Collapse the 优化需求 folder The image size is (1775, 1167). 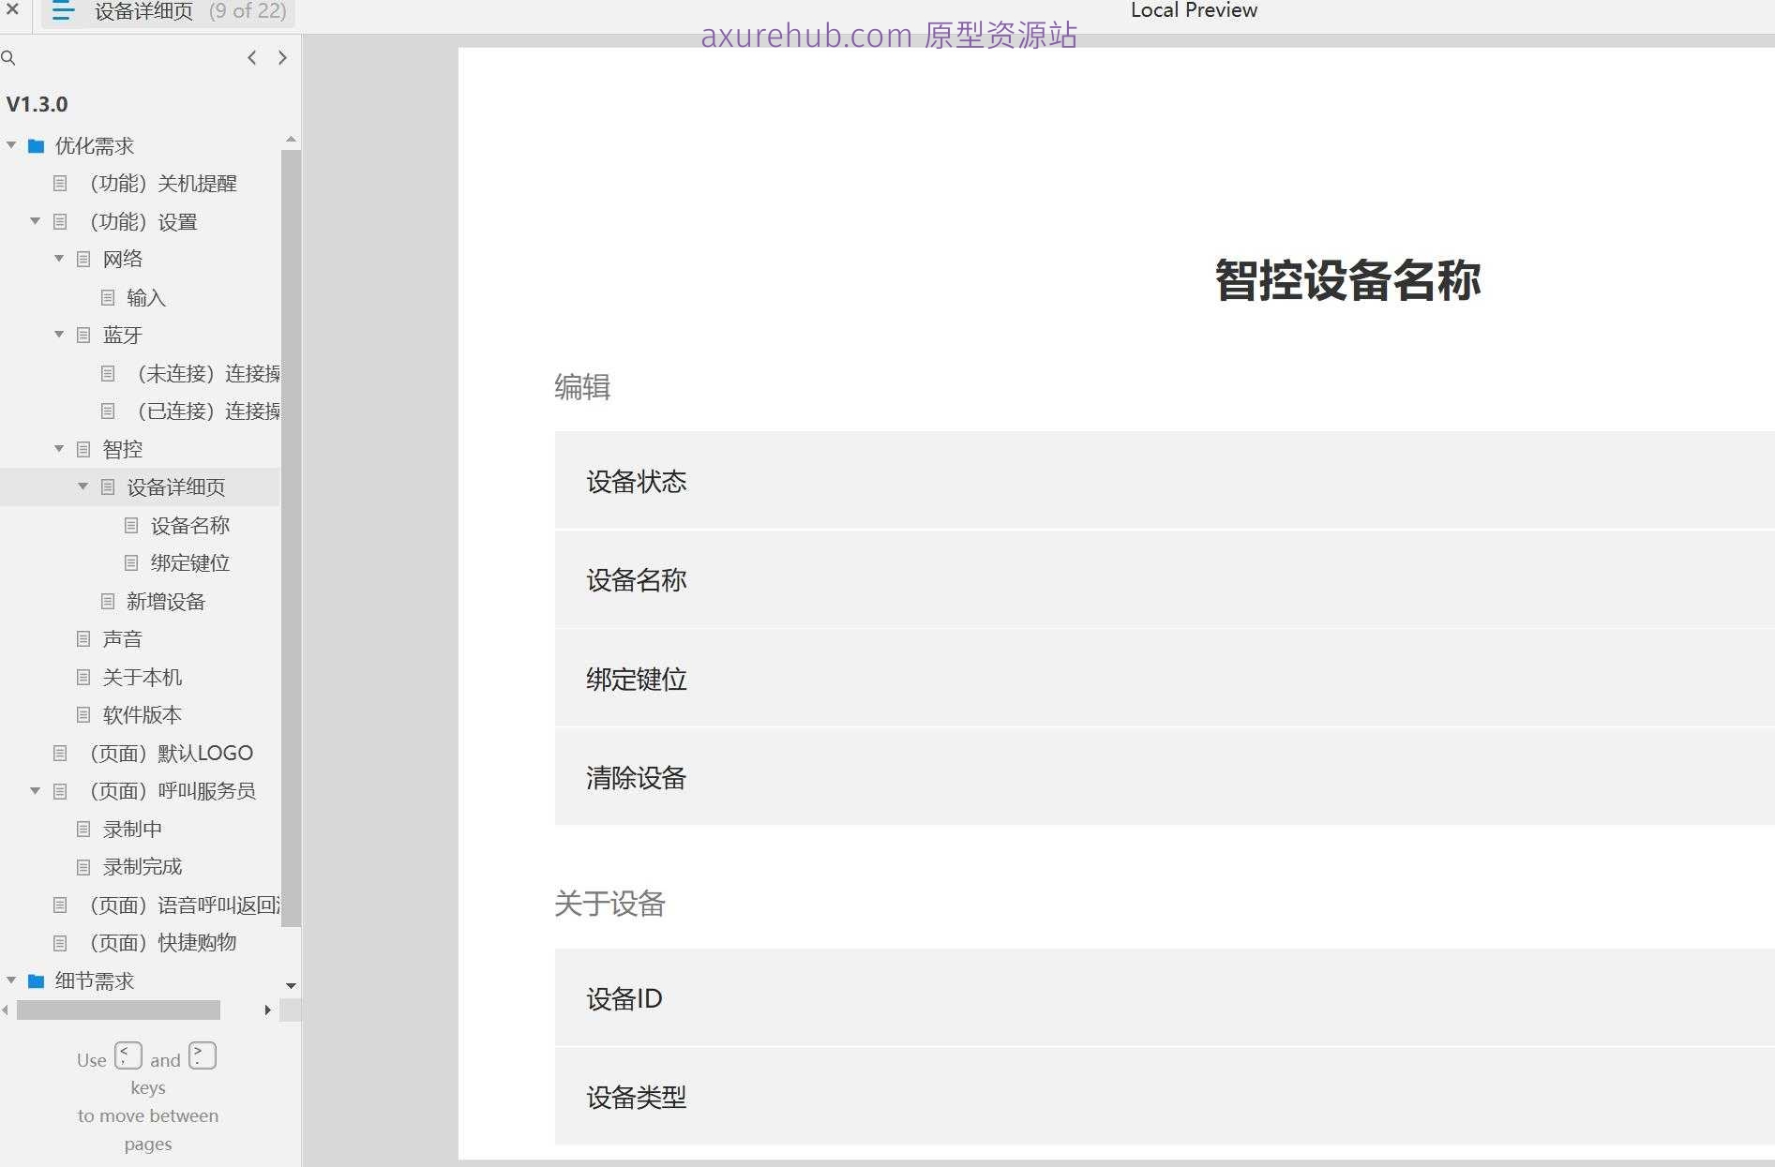coord(11,145)
